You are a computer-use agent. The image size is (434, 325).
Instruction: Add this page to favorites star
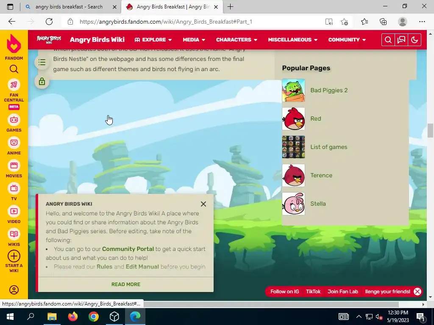[x=344, y=22]
